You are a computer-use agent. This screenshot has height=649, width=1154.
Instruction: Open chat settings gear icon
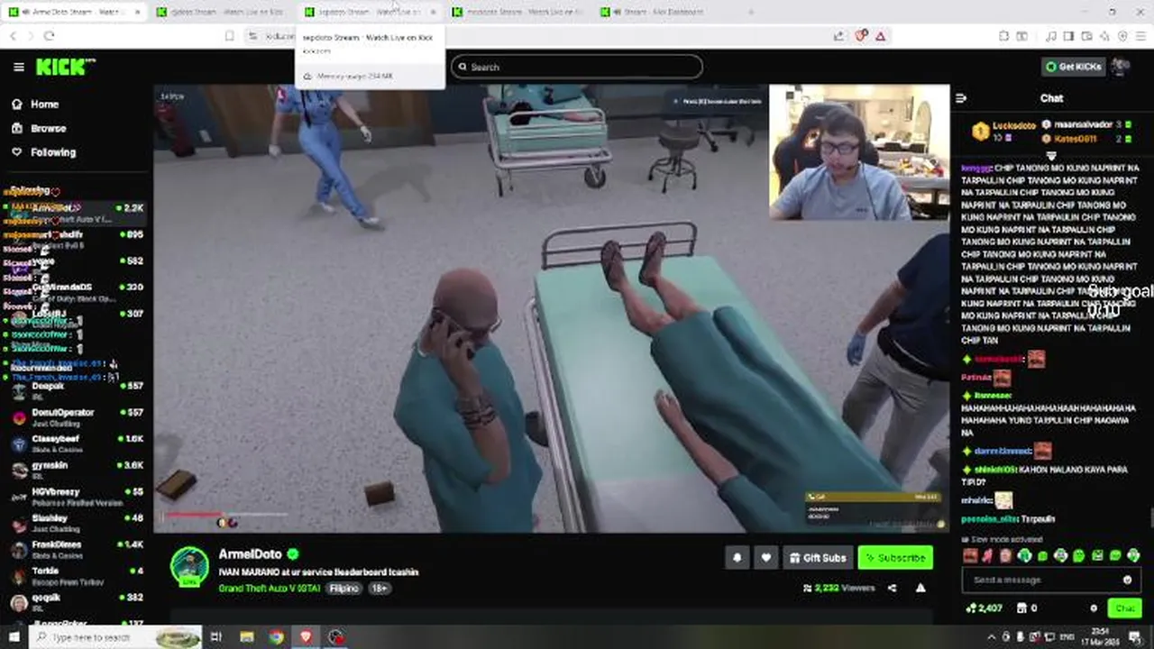coord(1094,608)
